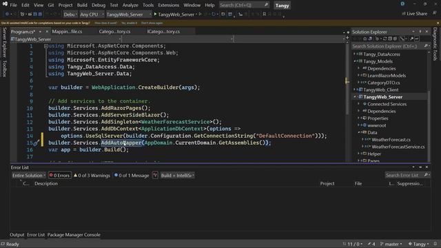Image resolution: width=441 pixels, height=248 pixels.
Task: Click the Live Share icon
Action: click(404, 14)
